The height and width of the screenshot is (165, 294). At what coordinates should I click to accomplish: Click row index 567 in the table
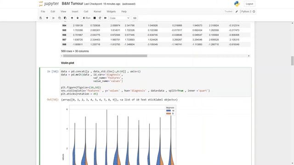(x=64, y=40)
